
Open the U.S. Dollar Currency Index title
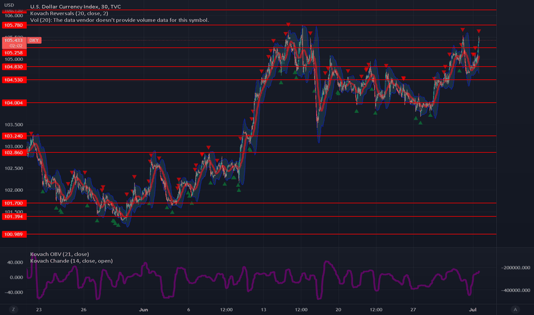pos(75,6)
